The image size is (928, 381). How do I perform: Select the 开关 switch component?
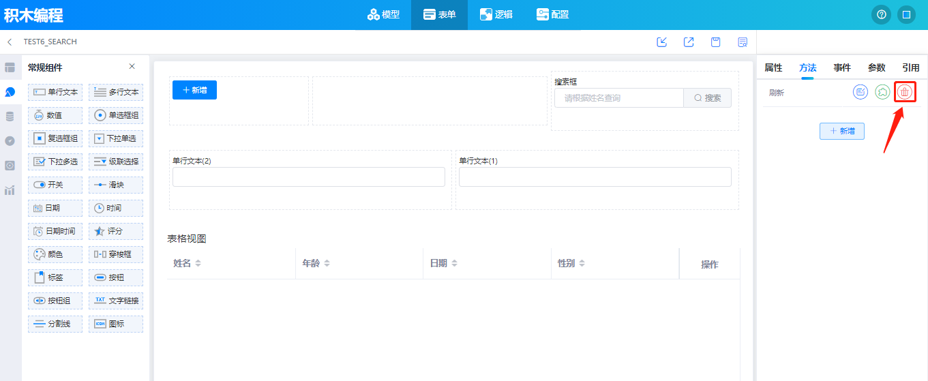tap(55, 185)
